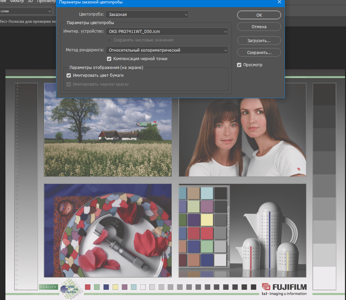
Task: Close the custom proof setup dialog
Action: tap(279, 2)
